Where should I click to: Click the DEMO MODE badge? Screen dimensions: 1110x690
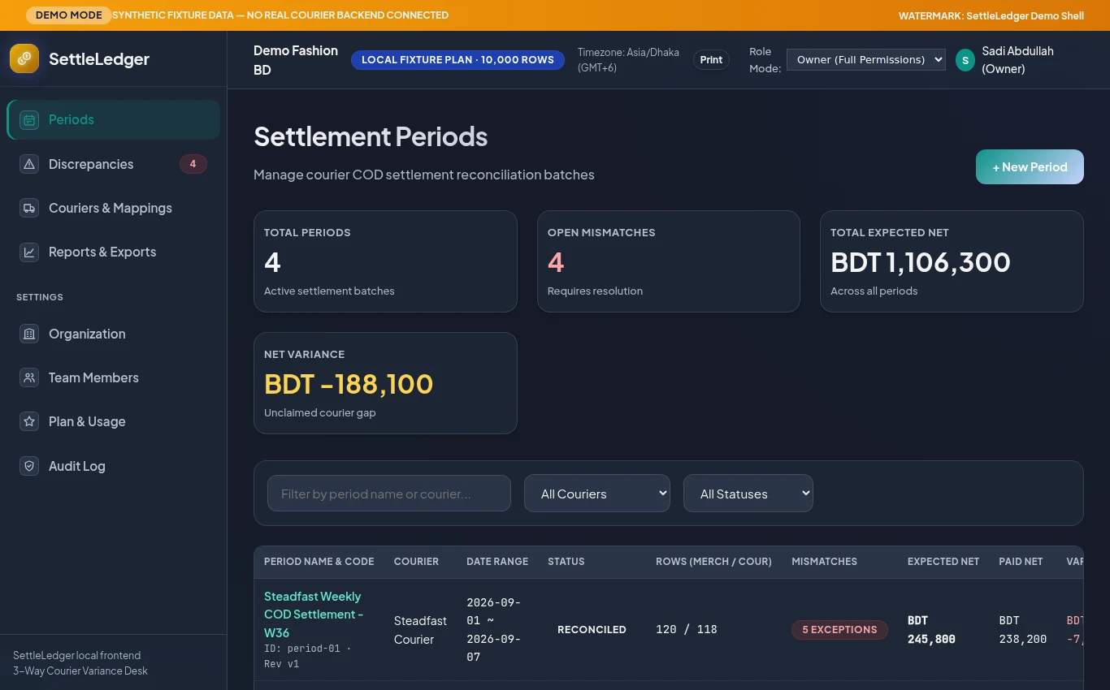click(69, 15)
